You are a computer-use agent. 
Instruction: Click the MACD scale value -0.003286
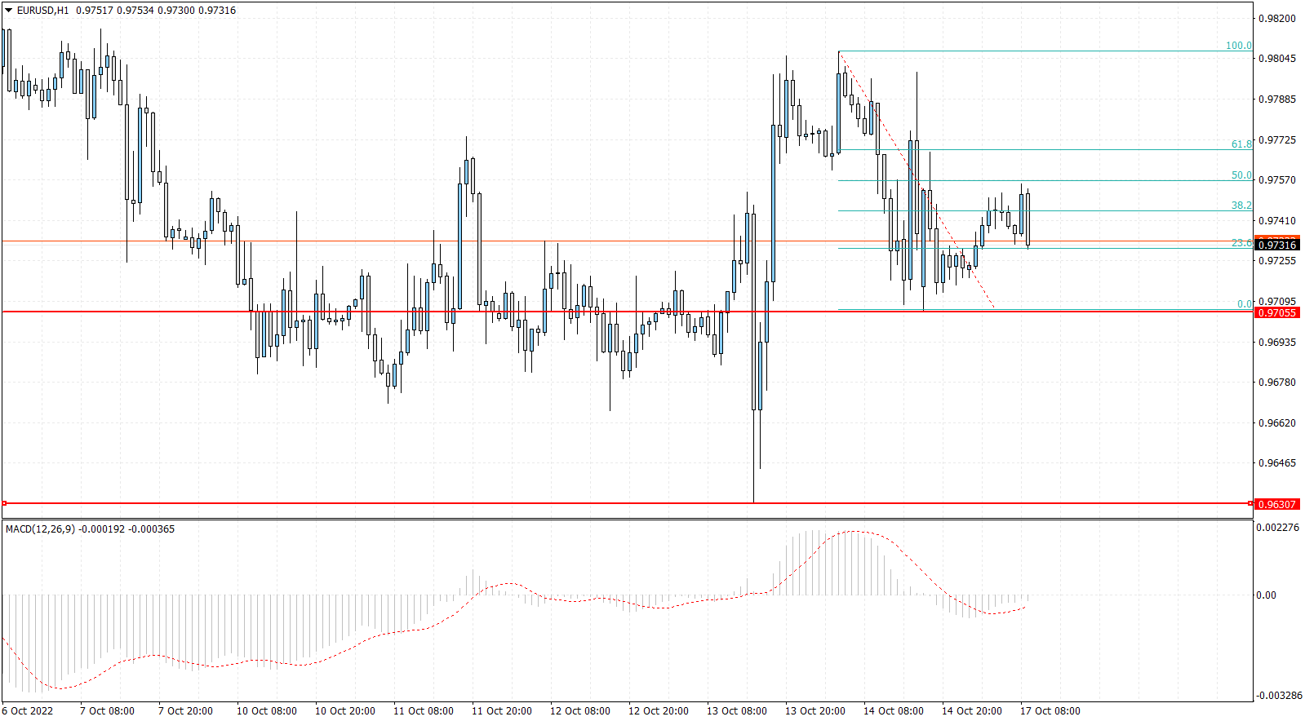1279,696
